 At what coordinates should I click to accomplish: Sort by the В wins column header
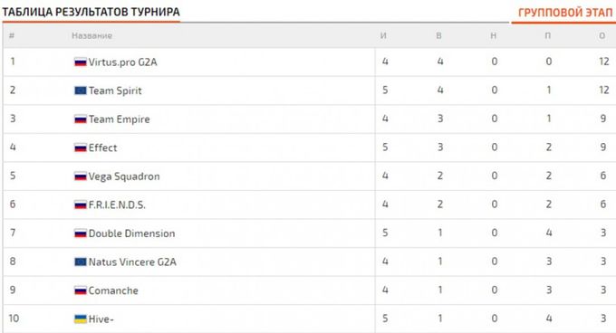pyautogui.click(x=438, y=35)
